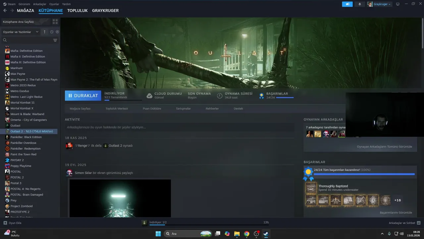Screen dimensions: 424x239
Task: Click the stopwatch achievement badge
Action: pos(373,200)
